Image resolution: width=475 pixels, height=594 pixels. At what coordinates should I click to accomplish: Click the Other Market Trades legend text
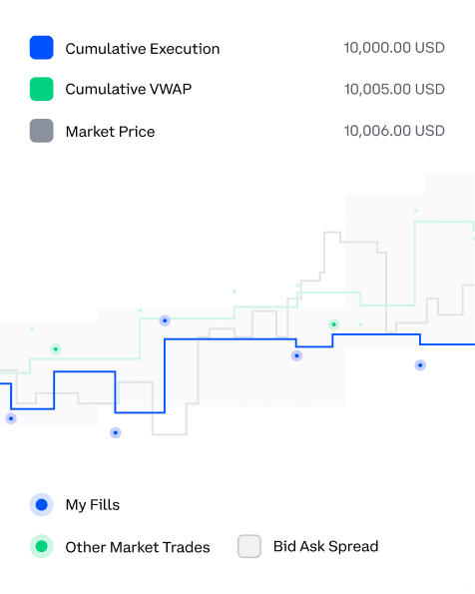(x=138, y=547)
